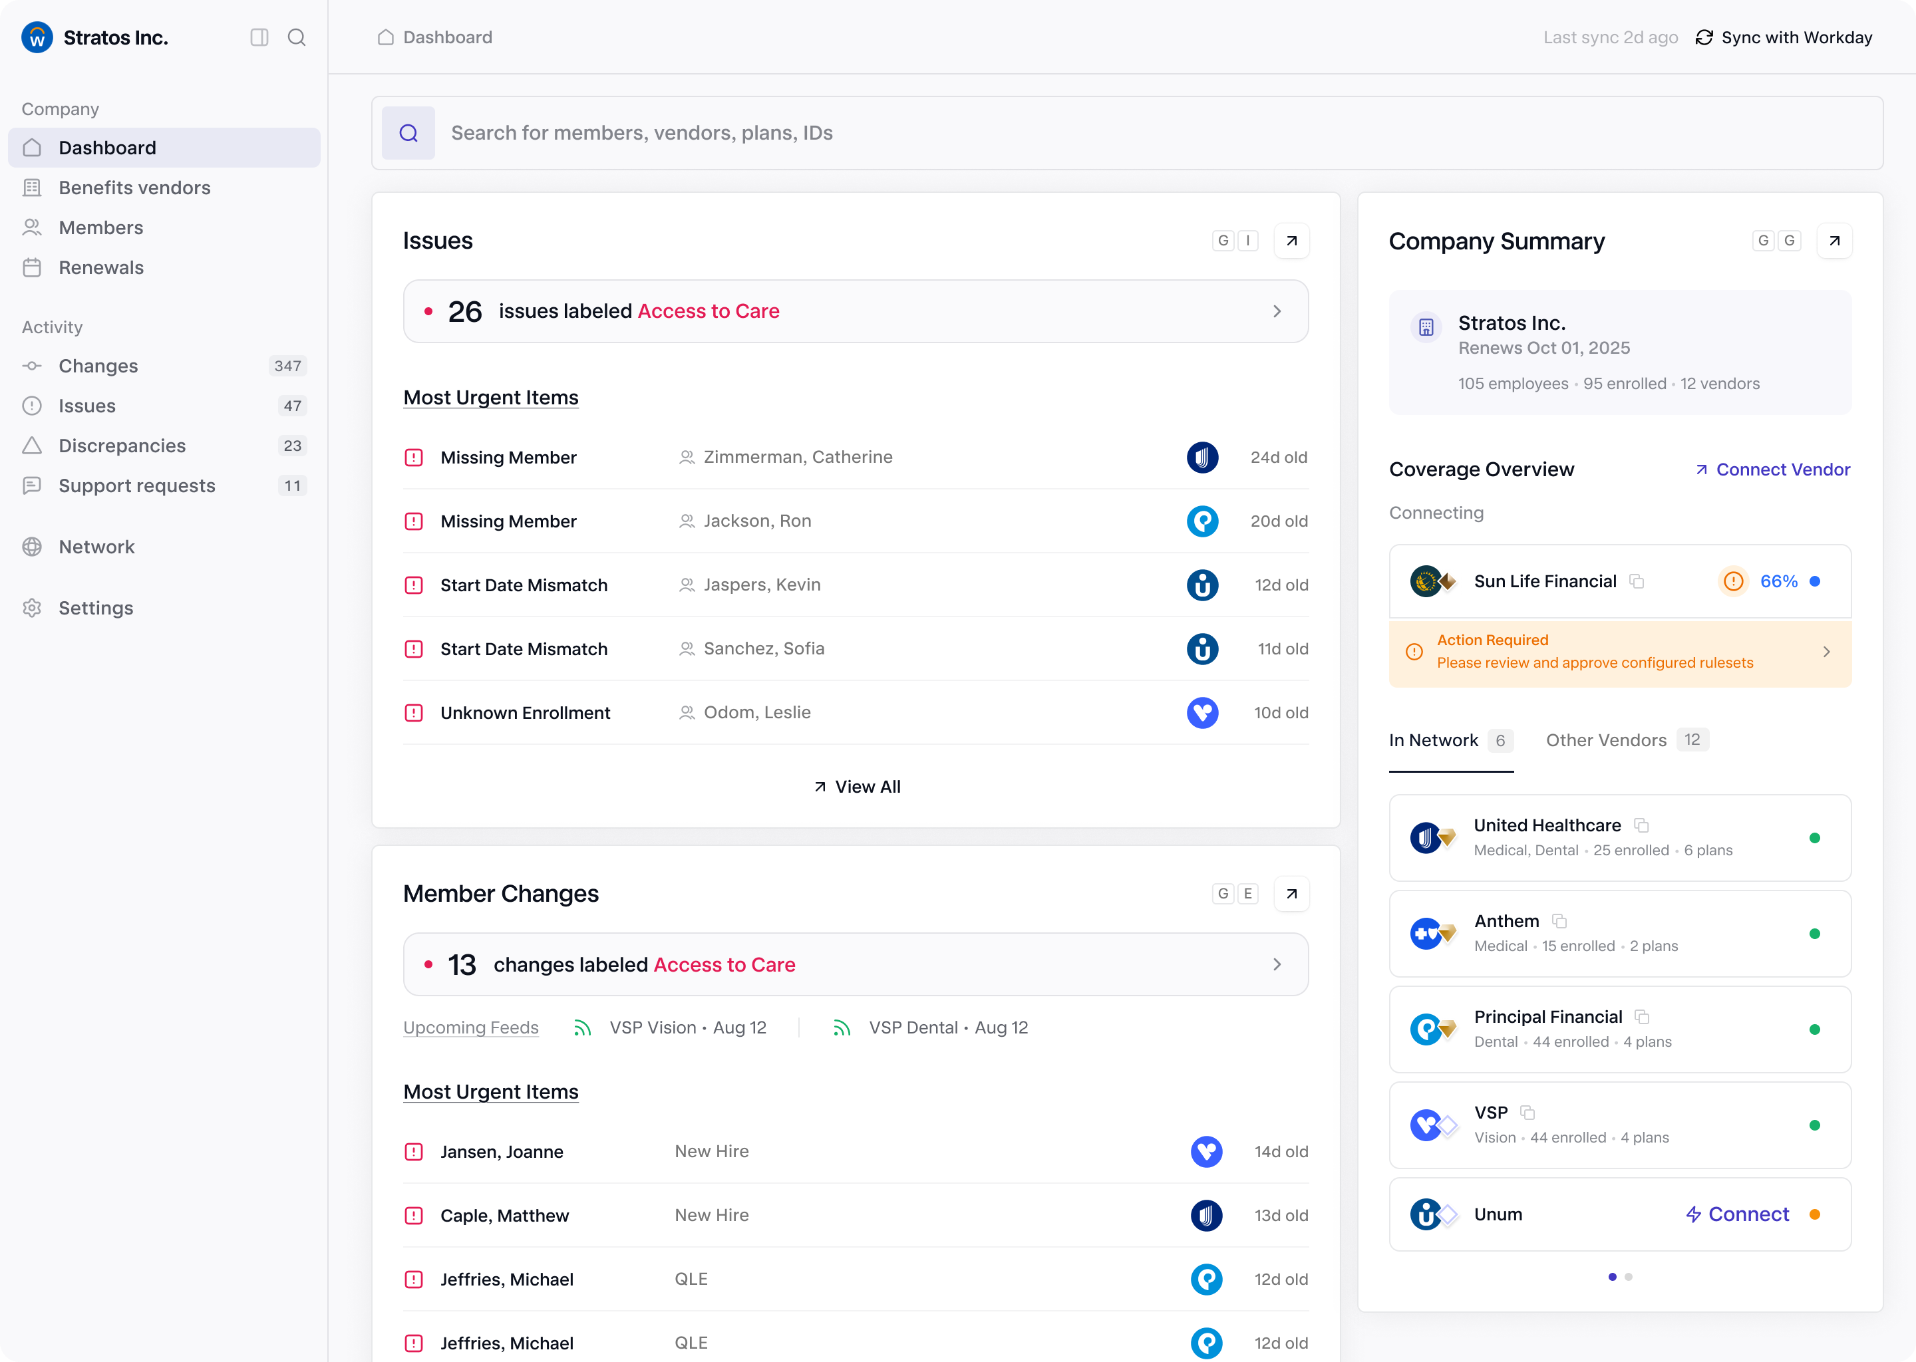Viewport: 1916px width, 1362px height.
Task: Expand the 26 issues Access to Care row
Action: [1277, 311]
